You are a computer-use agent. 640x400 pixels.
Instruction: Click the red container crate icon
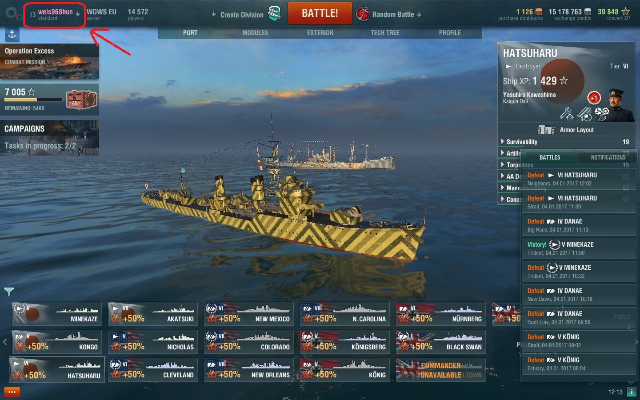pyautogui.click(x=82, y=100)
